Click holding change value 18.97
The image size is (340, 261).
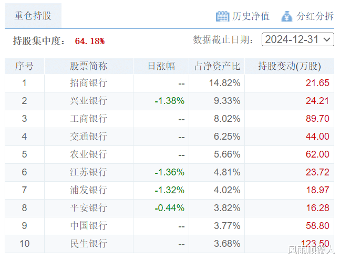317,190
